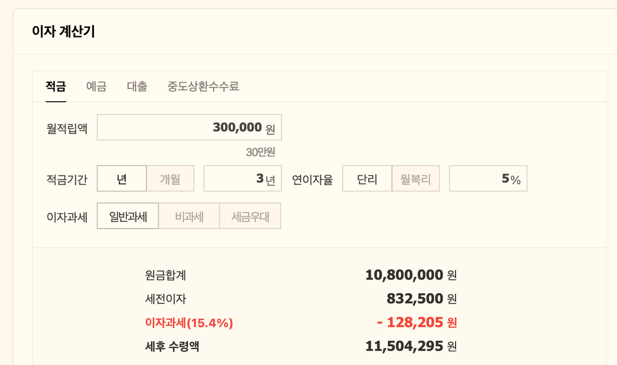
Task: Open the 대출 calculator tab
Action: click(136, 87)
